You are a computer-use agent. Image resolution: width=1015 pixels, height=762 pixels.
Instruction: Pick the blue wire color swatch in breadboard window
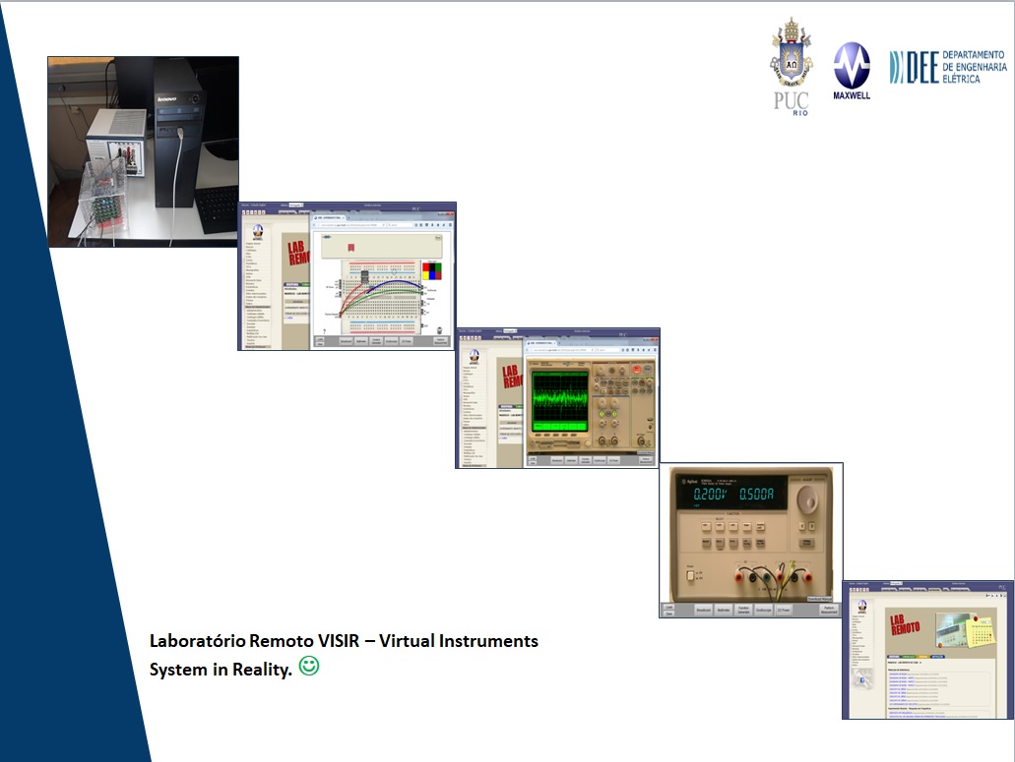pyautogui.click(x=432, y=275)
